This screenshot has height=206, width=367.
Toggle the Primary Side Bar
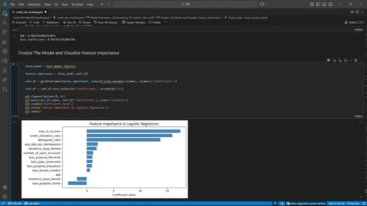pos(318,4)
